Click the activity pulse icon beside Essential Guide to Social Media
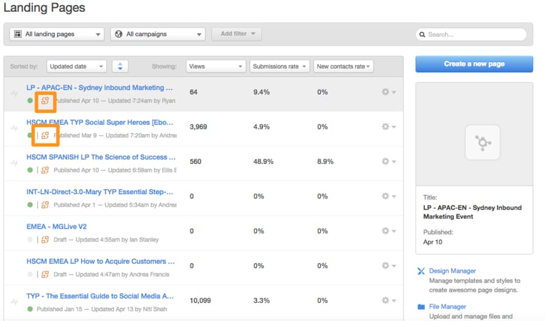Viewport: 545px width, 321px height. point(14,301)
